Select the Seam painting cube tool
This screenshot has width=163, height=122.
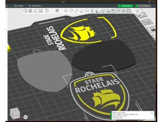tap(103, 11)
